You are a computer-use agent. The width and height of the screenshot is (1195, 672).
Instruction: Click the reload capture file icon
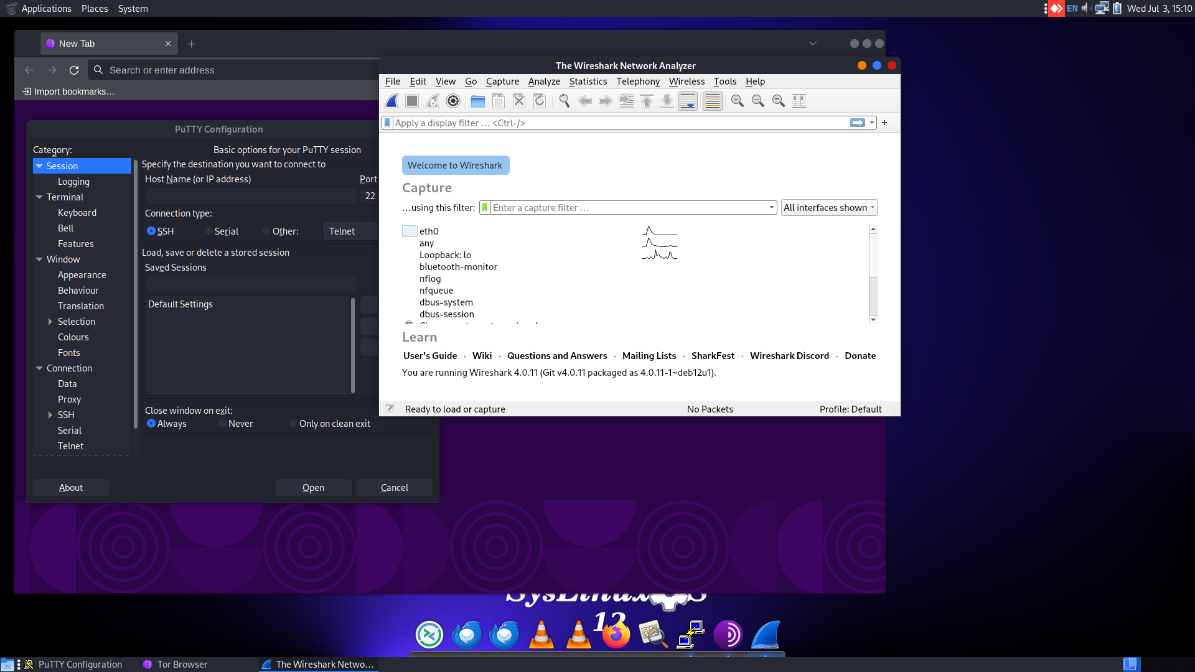(x=540, y=101)
